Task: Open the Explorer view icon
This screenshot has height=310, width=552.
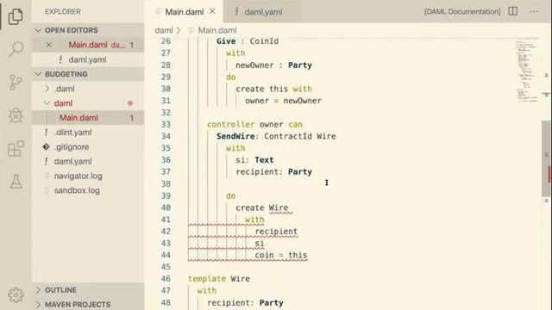Action: click(16, 16)
